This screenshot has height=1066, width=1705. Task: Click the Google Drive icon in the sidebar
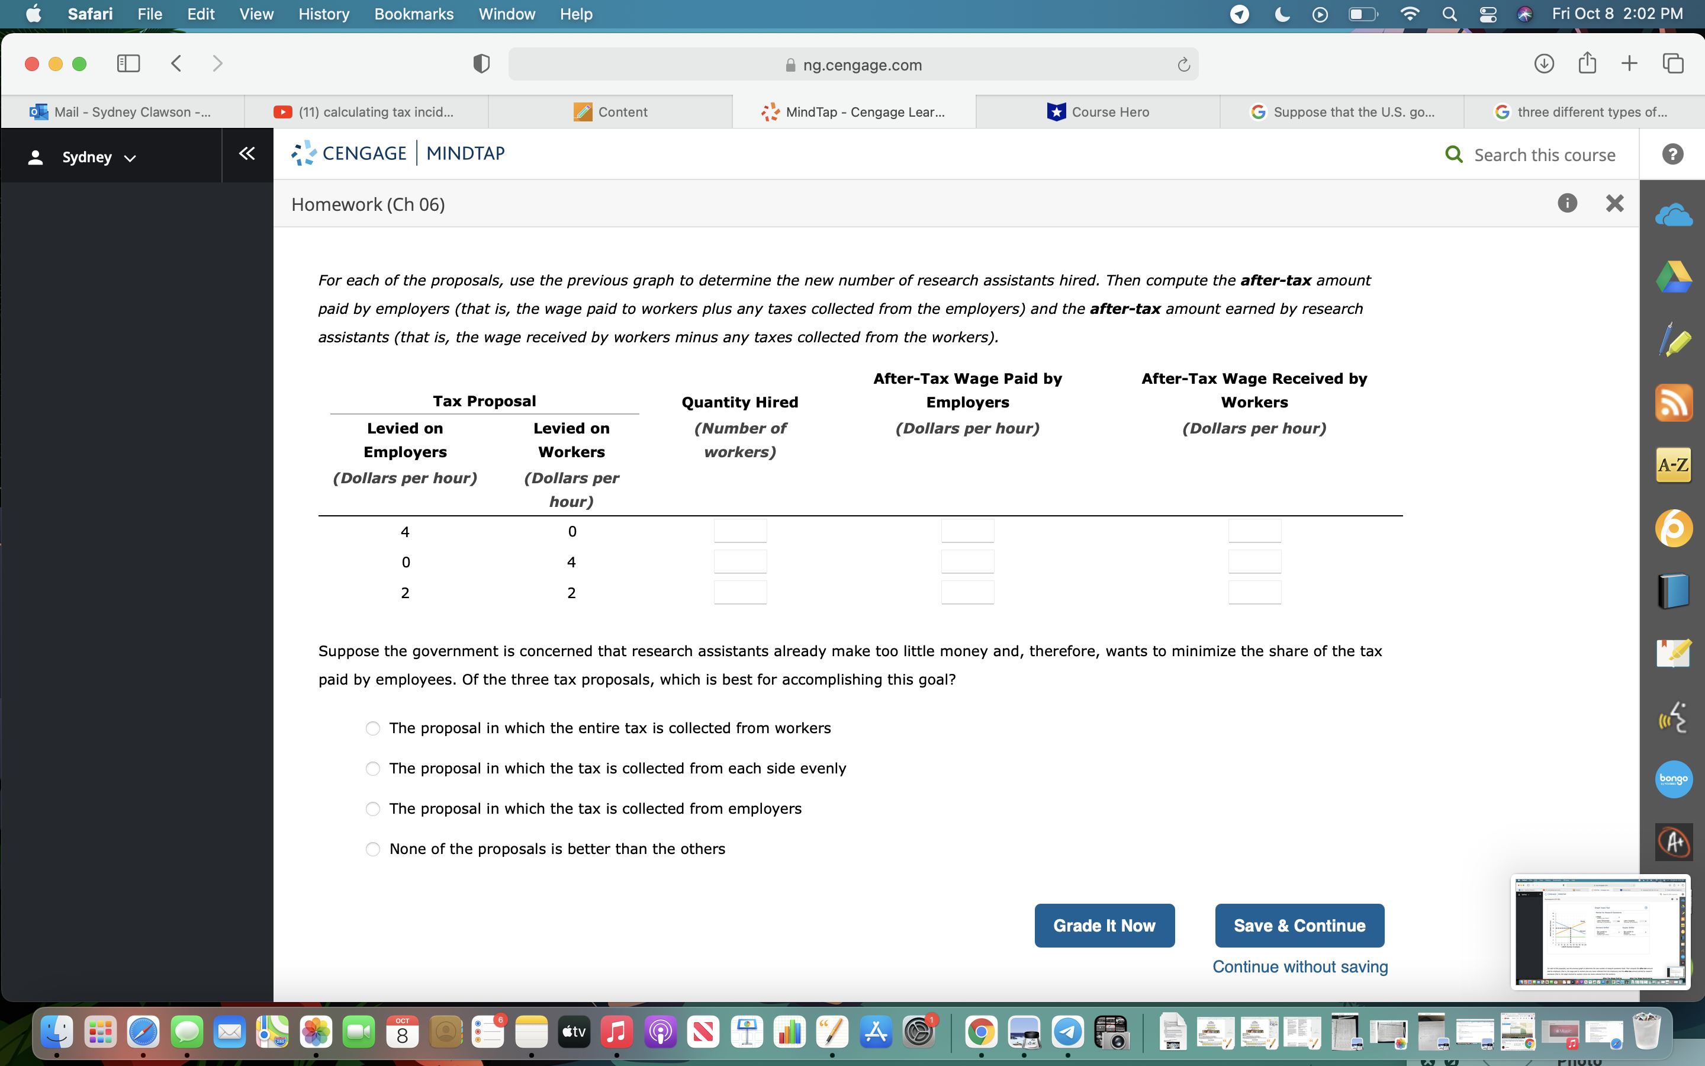tap(1673, 277)
